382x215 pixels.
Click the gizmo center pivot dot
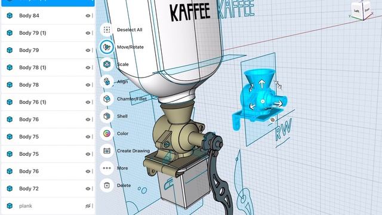(263, 101)
